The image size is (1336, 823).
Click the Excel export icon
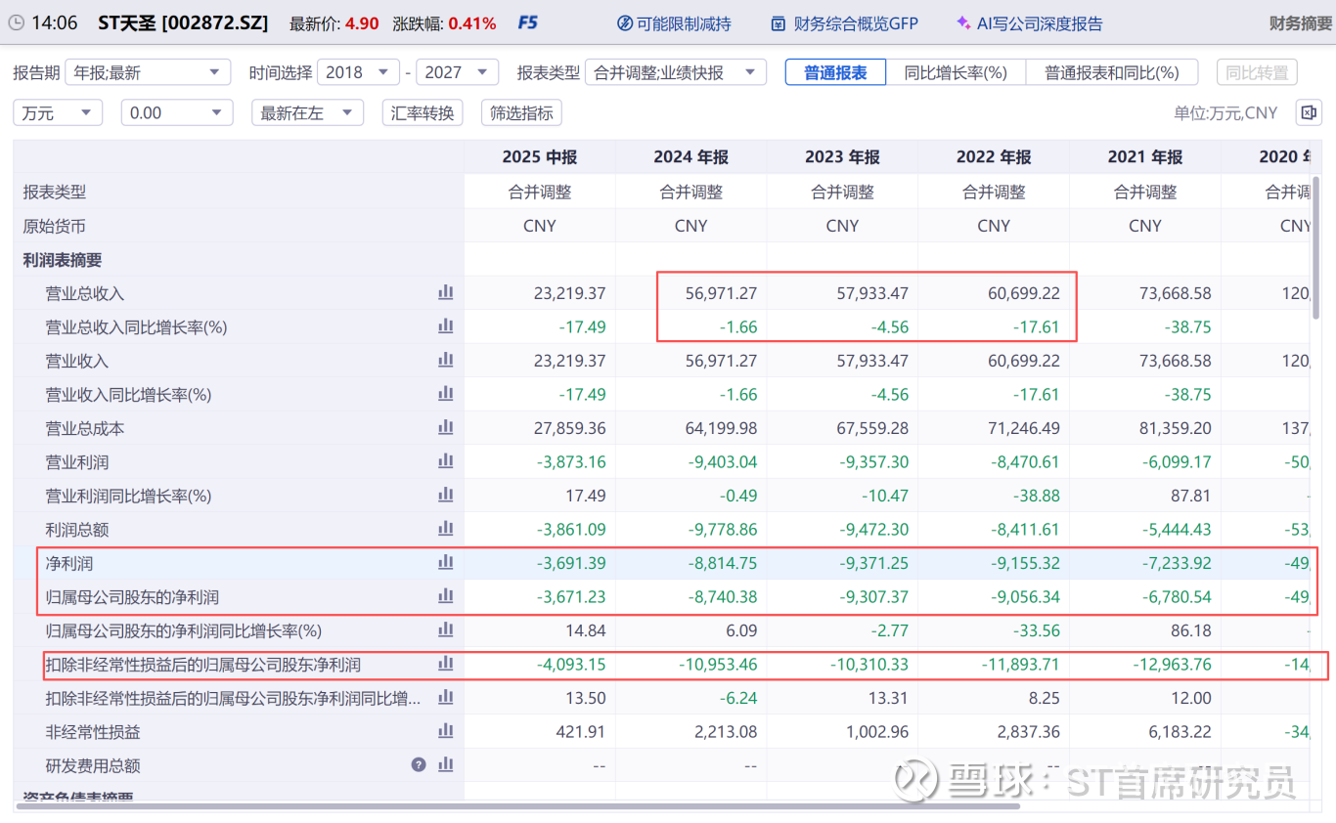1308,113
